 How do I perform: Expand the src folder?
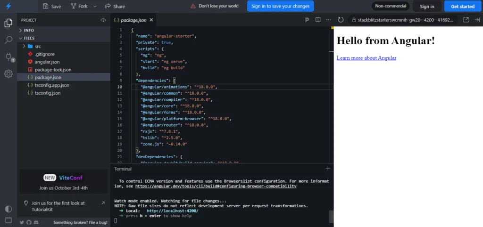coord(64,47)
